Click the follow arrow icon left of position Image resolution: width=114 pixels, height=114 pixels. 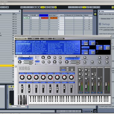click(22, 7)
